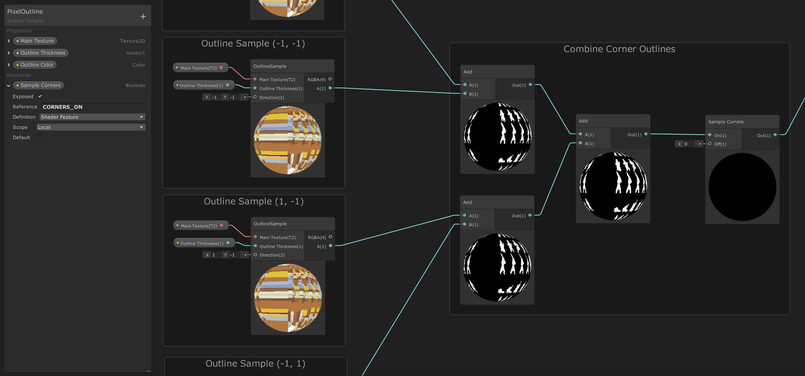Click the plus icon to add property

click(x=143, y=17)
